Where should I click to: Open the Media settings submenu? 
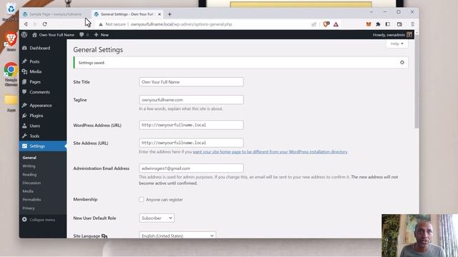coord(28,191)
